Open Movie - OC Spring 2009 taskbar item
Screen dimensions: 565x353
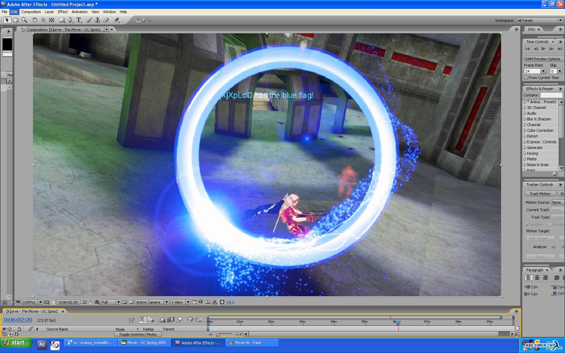145,343
